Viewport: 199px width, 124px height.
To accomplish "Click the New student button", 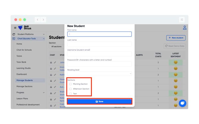I will coord(176,38).
